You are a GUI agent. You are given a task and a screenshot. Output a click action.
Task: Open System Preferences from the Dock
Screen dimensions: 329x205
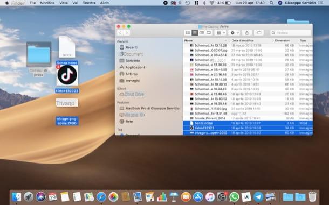[222, 197]
